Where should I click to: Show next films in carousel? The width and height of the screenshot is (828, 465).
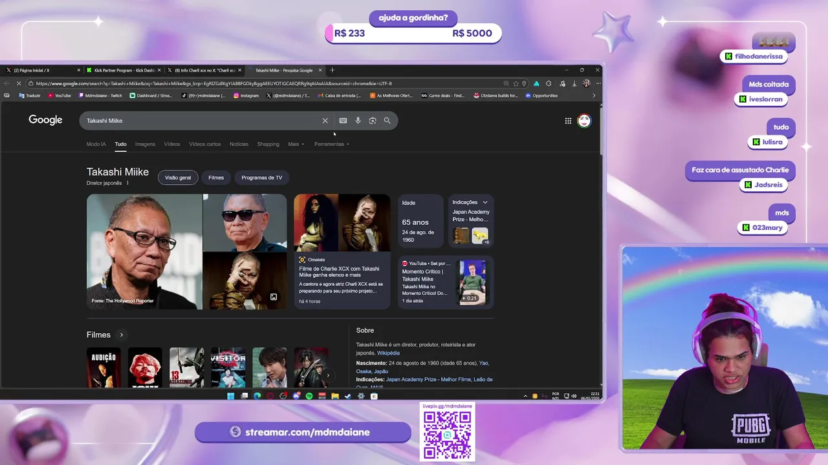[x=328, y=375]
